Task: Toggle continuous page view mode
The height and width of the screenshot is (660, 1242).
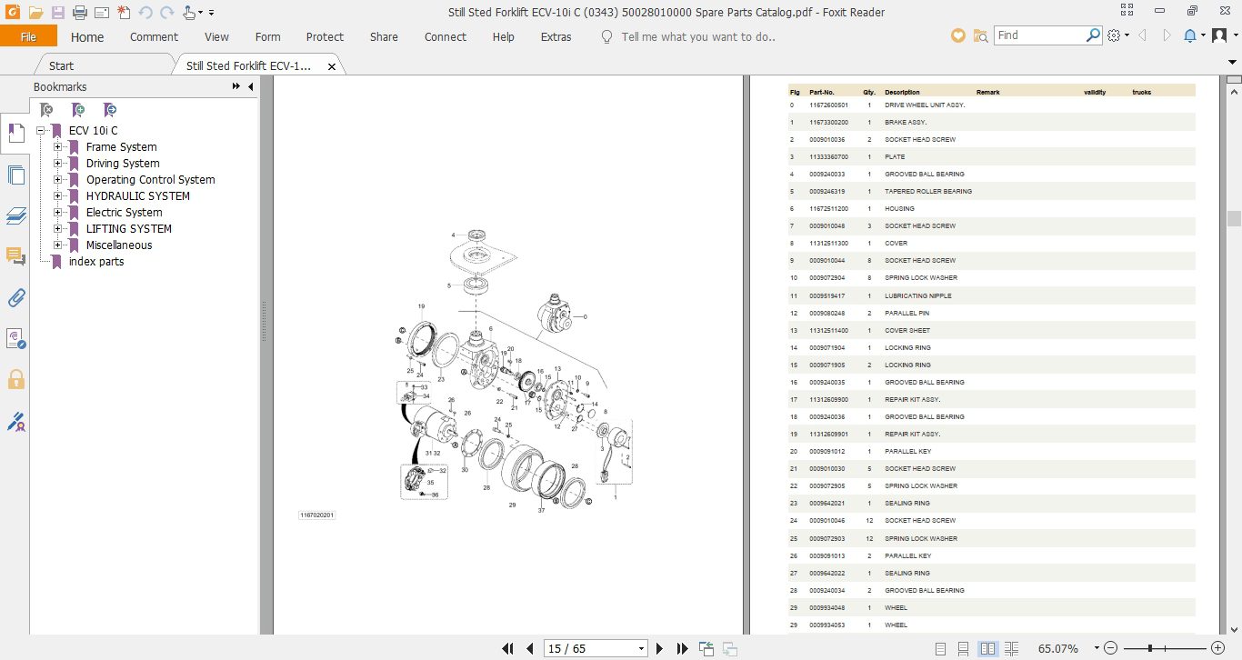Action: point(963,648)
